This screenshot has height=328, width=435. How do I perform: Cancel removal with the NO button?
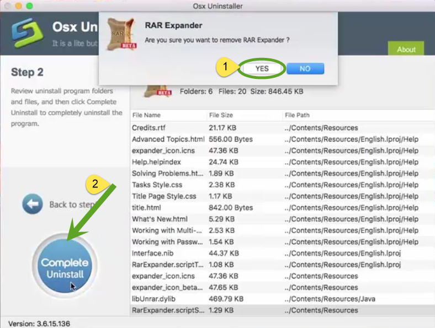305,68
